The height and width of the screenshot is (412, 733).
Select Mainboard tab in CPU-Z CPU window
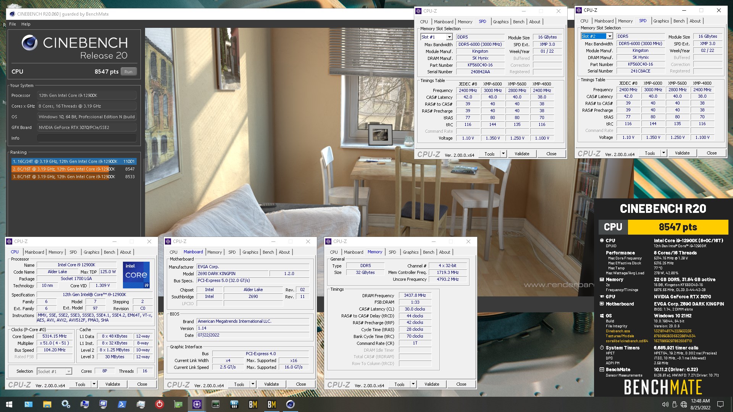(34, 252)
